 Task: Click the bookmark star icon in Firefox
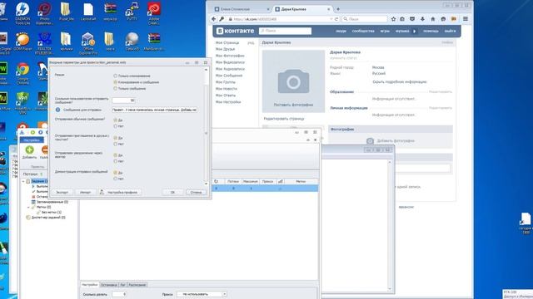[393, 19]
